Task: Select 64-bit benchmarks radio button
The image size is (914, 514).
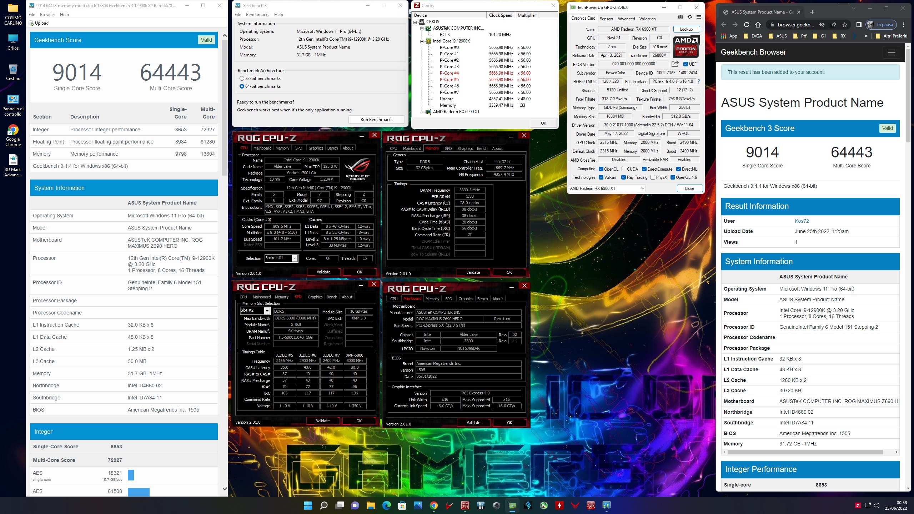Action: tap(242, 86)
